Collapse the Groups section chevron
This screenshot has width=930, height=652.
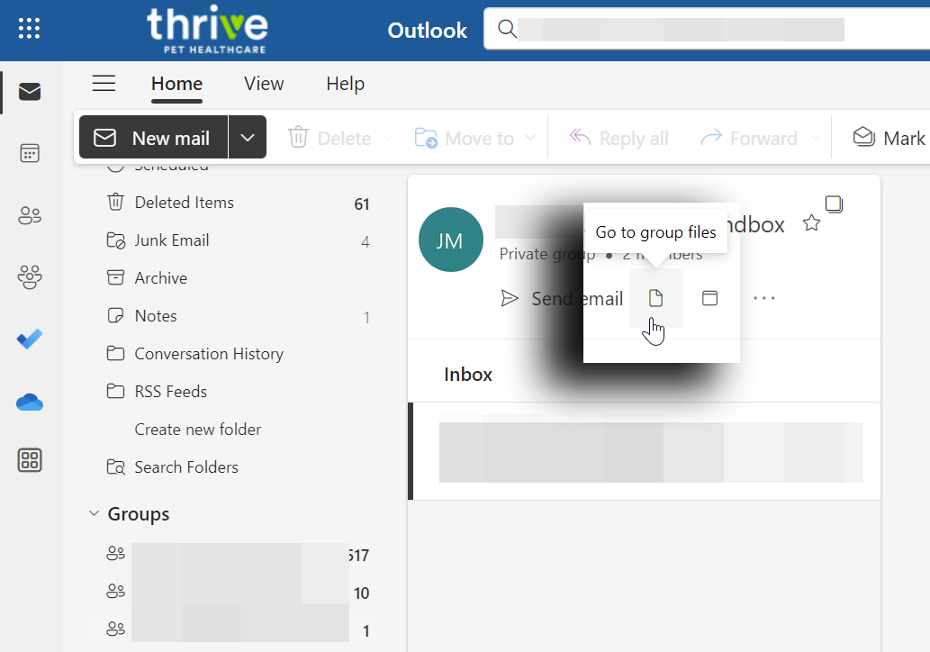[x=94, y=514]
